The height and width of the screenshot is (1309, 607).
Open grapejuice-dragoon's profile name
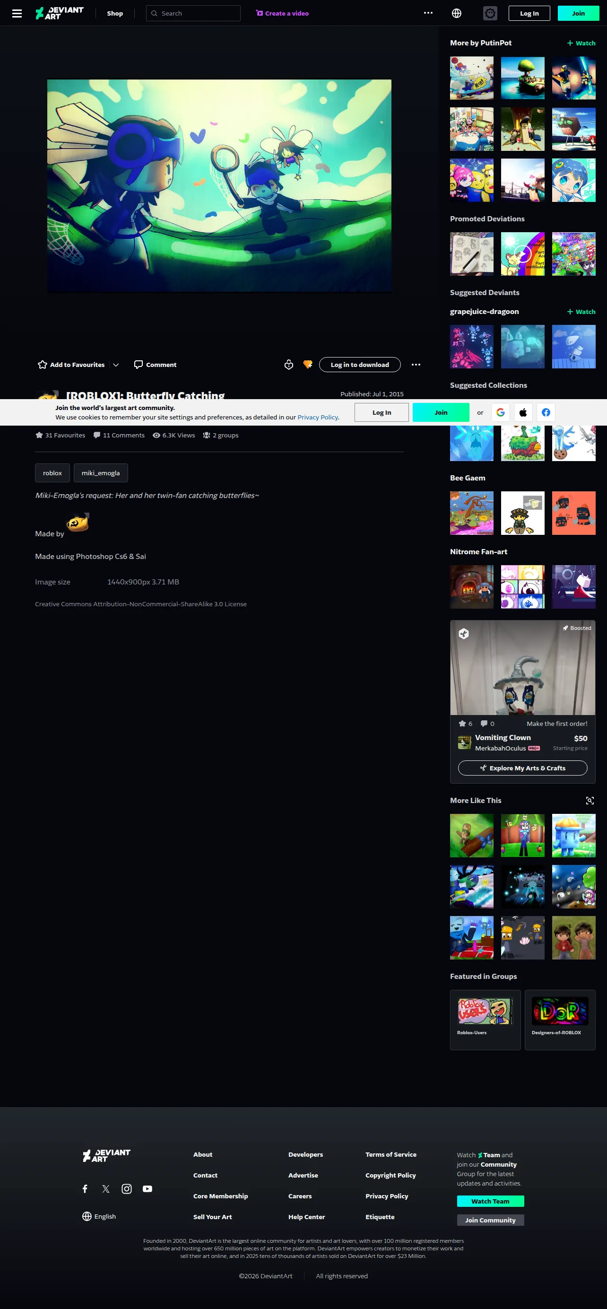coord(484,312)
